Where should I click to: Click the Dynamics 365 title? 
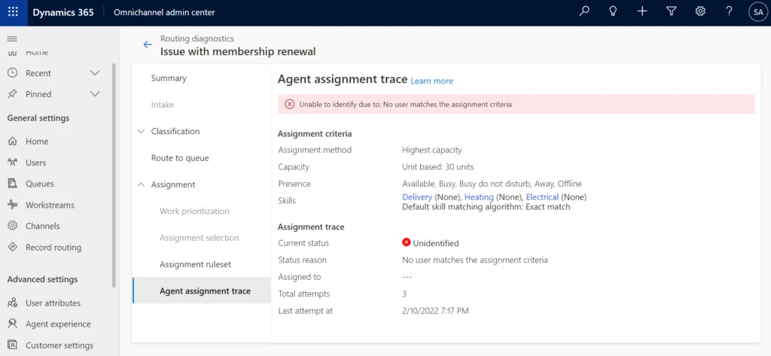coord(63,12)
